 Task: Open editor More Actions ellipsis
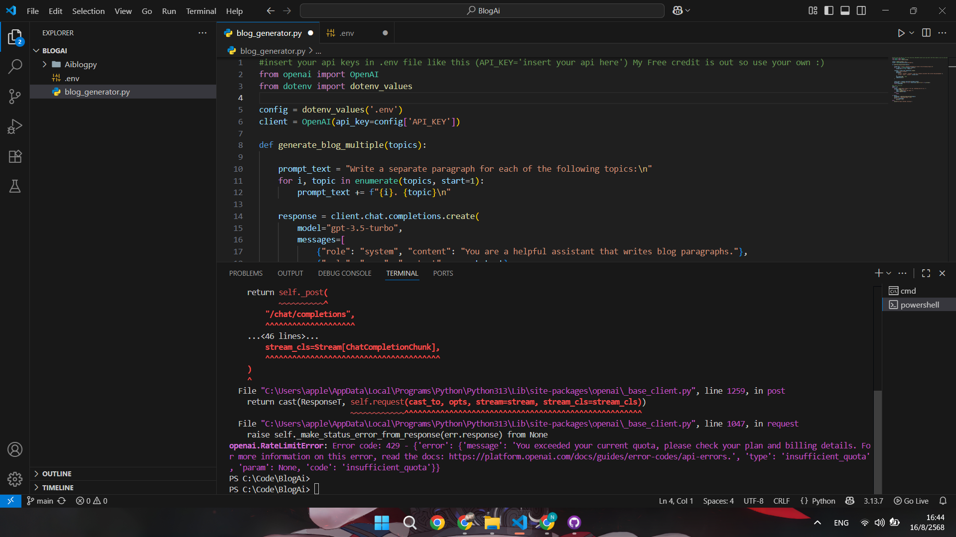pos(942,33)
